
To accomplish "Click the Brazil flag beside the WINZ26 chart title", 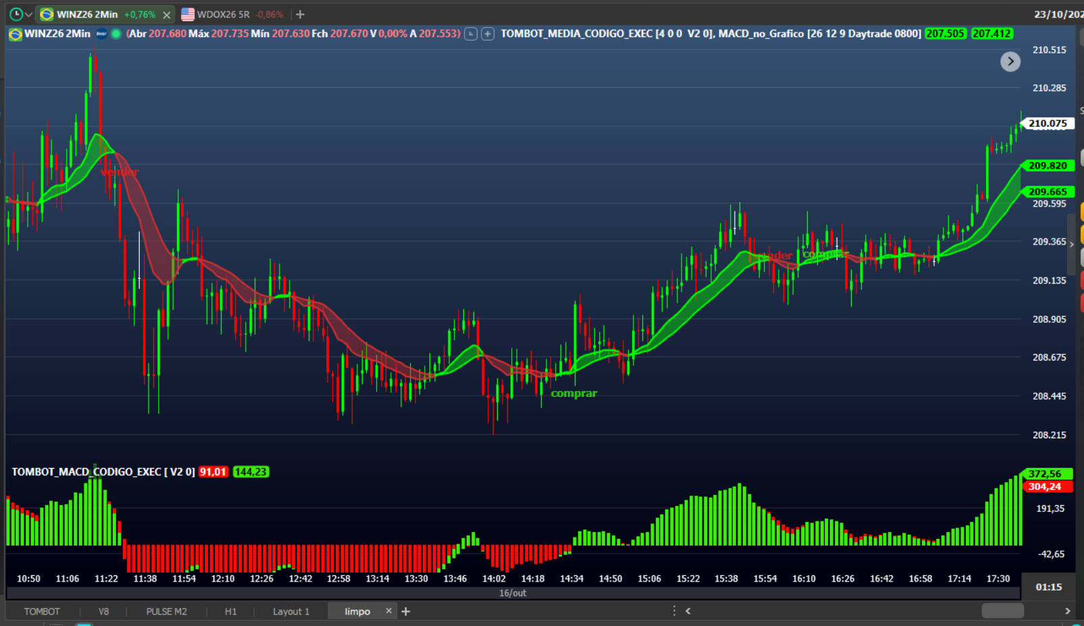I will tap(15, 34).
